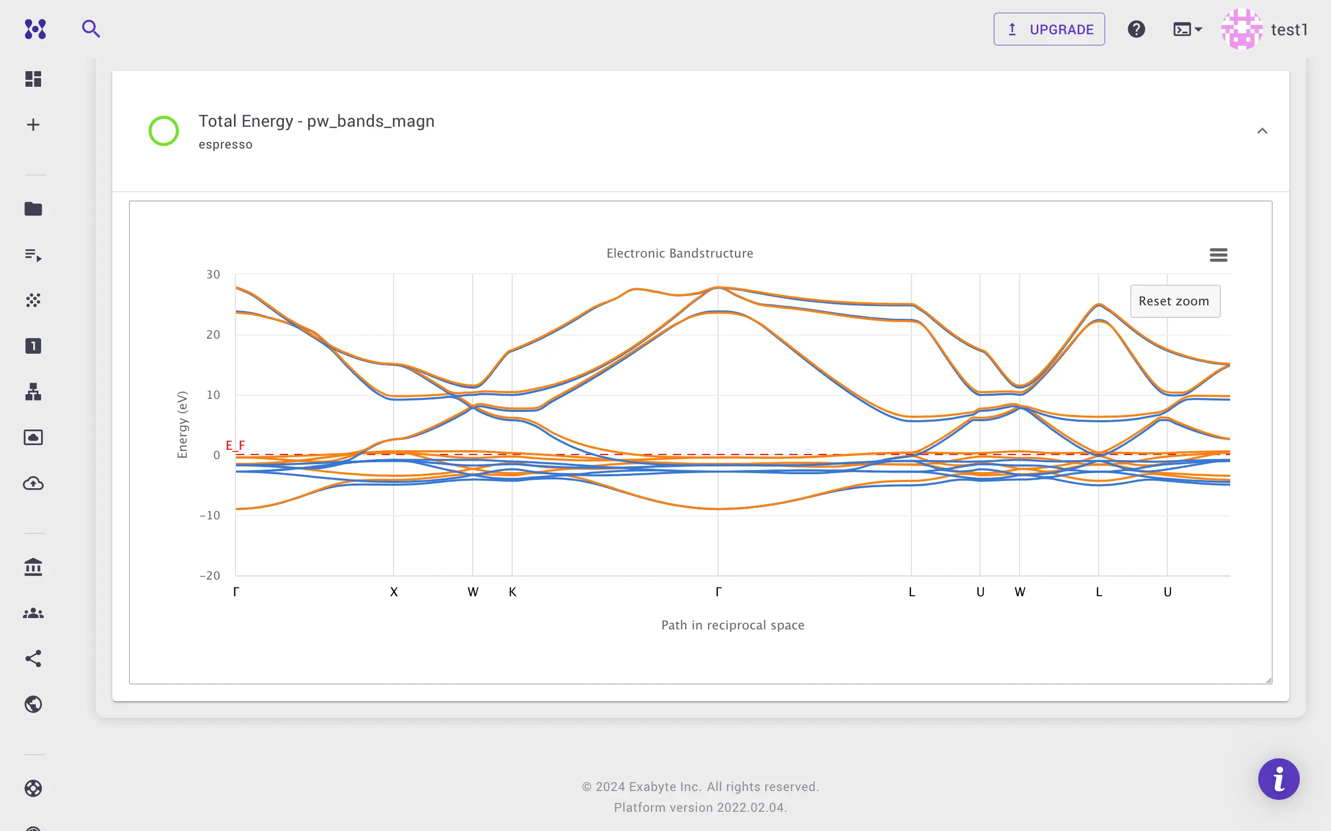Open the terminal dropdown in header

(x=1188, y=29)
